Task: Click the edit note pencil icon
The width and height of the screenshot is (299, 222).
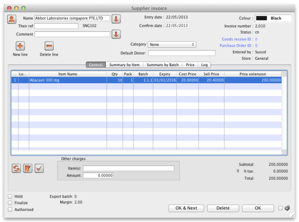Action: click(x=28, y=168)
